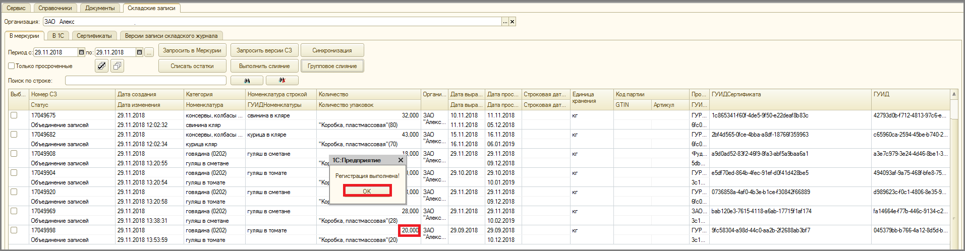
Task: Select "Коробка, пластмассовая"(70) packaging cell
Action: coord(369,144)
